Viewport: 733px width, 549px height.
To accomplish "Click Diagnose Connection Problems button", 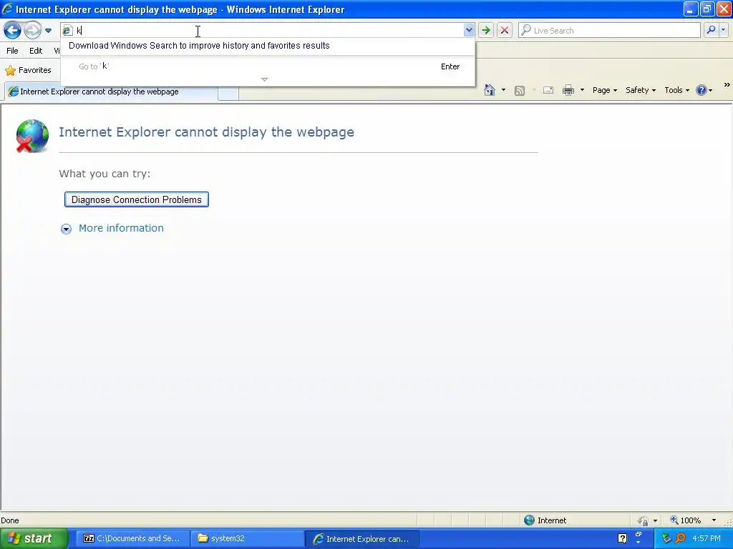I will pos(137,199).
